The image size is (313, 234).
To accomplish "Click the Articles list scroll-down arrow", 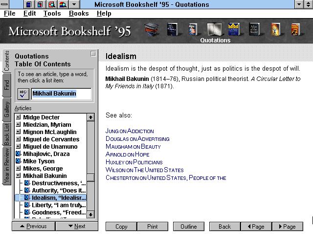I will pyautogui.click(x=90, y=214).
